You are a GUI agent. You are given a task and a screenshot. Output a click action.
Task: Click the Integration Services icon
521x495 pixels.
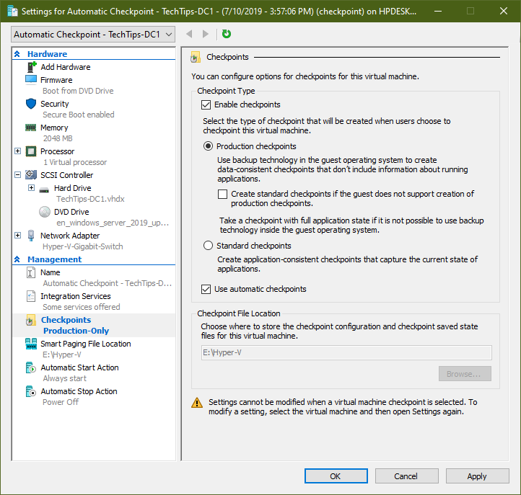point(31,296)
